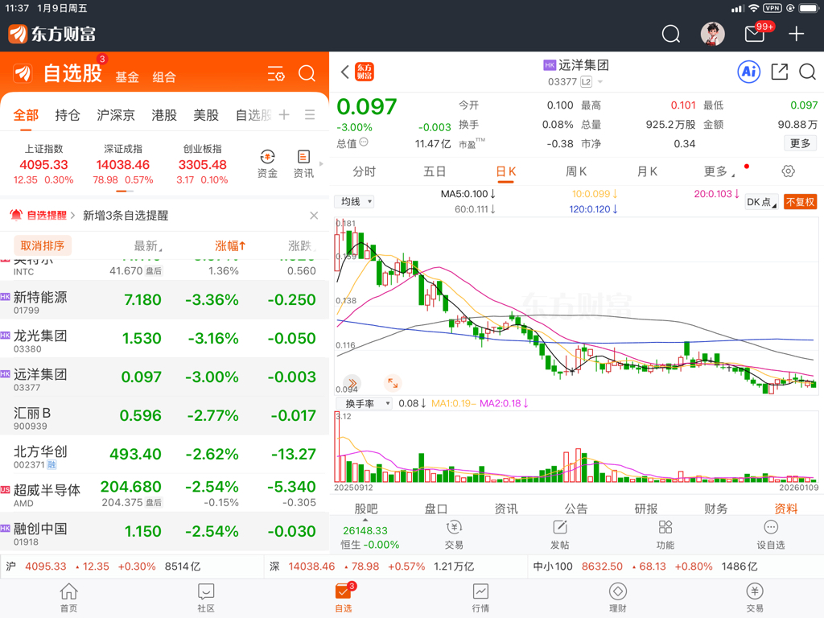Select 龙光集团 stock row
824x618 pixels.
click(164, 339)
